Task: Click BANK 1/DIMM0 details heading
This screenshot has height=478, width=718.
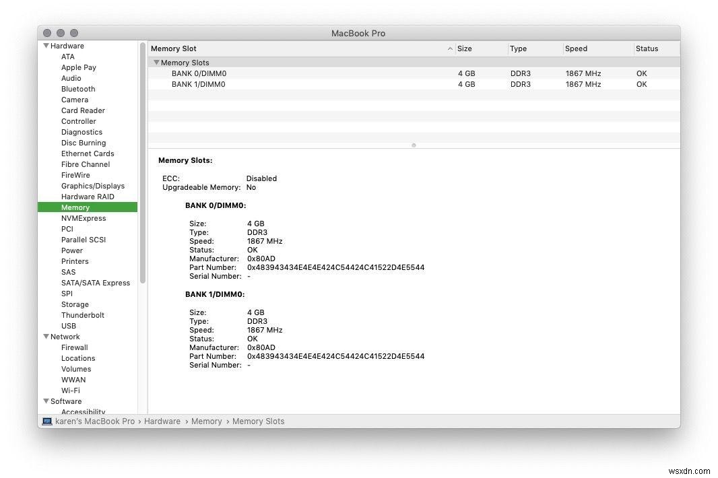Action: (x=216, y=294)
